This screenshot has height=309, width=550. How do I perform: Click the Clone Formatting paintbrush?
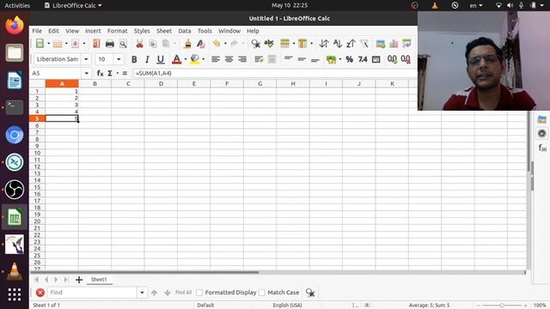[187, 44]
